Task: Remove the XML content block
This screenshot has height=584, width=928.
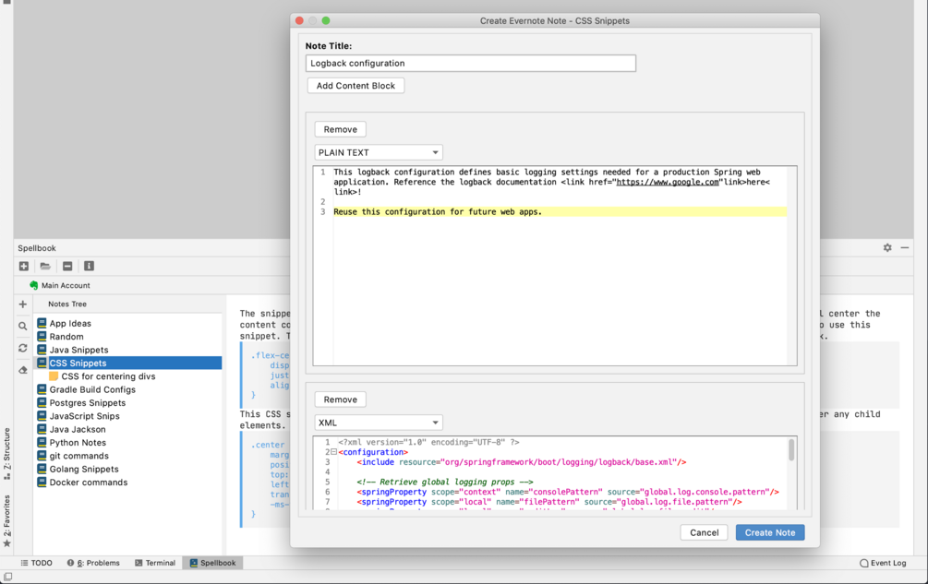Action: click(x=341, y=399)
